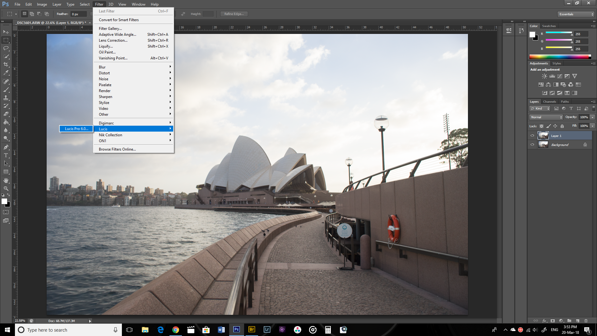
Task: Select the Zoom tool
Action: click(x=6, y=189)
